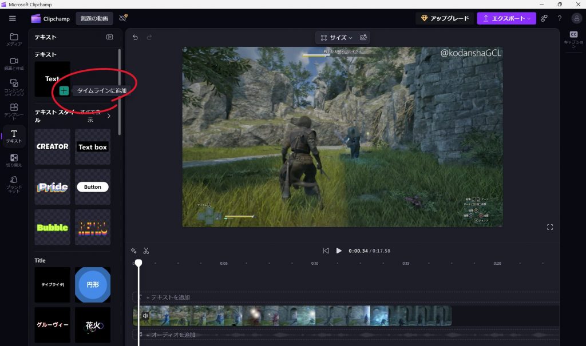Open the help question mark icon
The image size is (586, 346).
pos(560,18)
